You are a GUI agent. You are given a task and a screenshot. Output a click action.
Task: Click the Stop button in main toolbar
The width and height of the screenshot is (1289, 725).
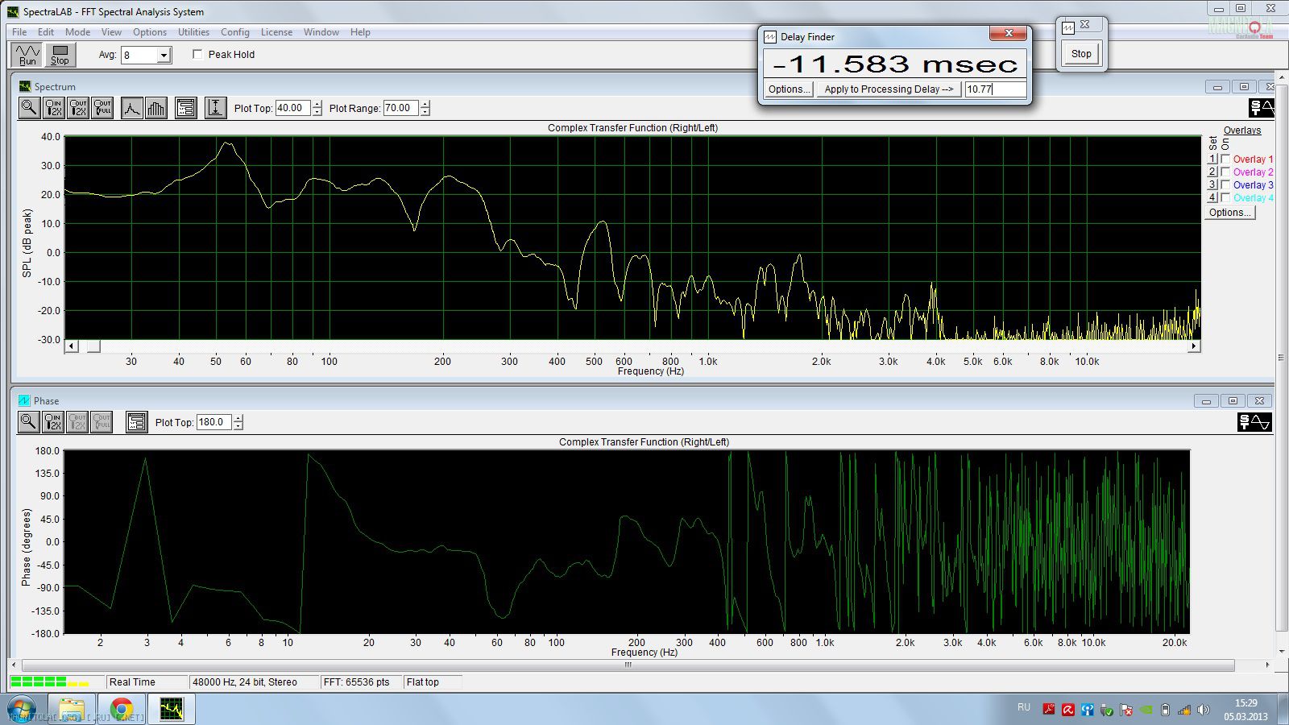pyautogui.click(x=60, y=55)
